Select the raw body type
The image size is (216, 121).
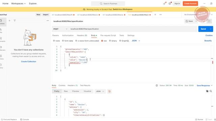tap(104, 41)
